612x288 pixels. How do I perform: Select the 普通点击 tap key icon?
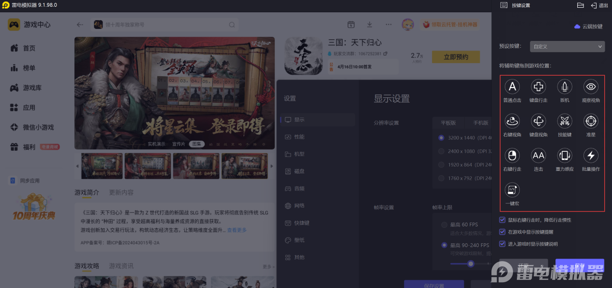click(512, 87)
